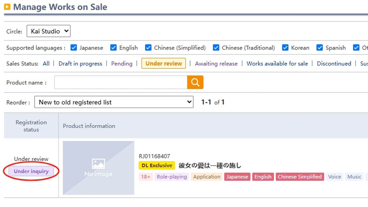Open the product title 彼女の愛は一種の施し
The height and width of the screenshot is (207, 368).
(210, 166)
